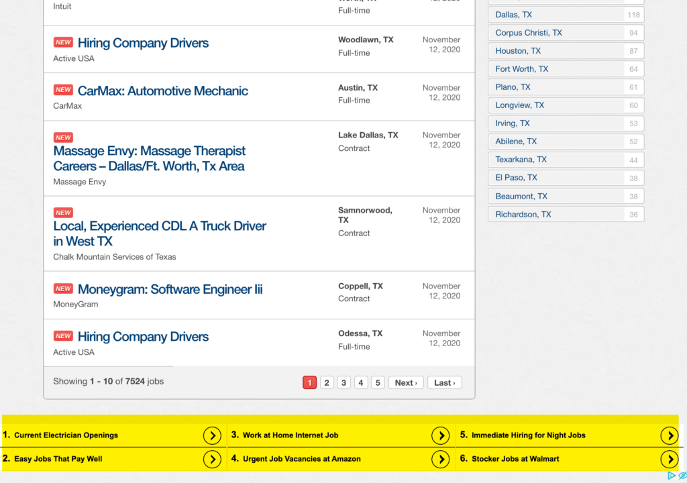Go to results page 5
Image resolution: width=687 pixels, height=483 pixels.
click(378, 382)
